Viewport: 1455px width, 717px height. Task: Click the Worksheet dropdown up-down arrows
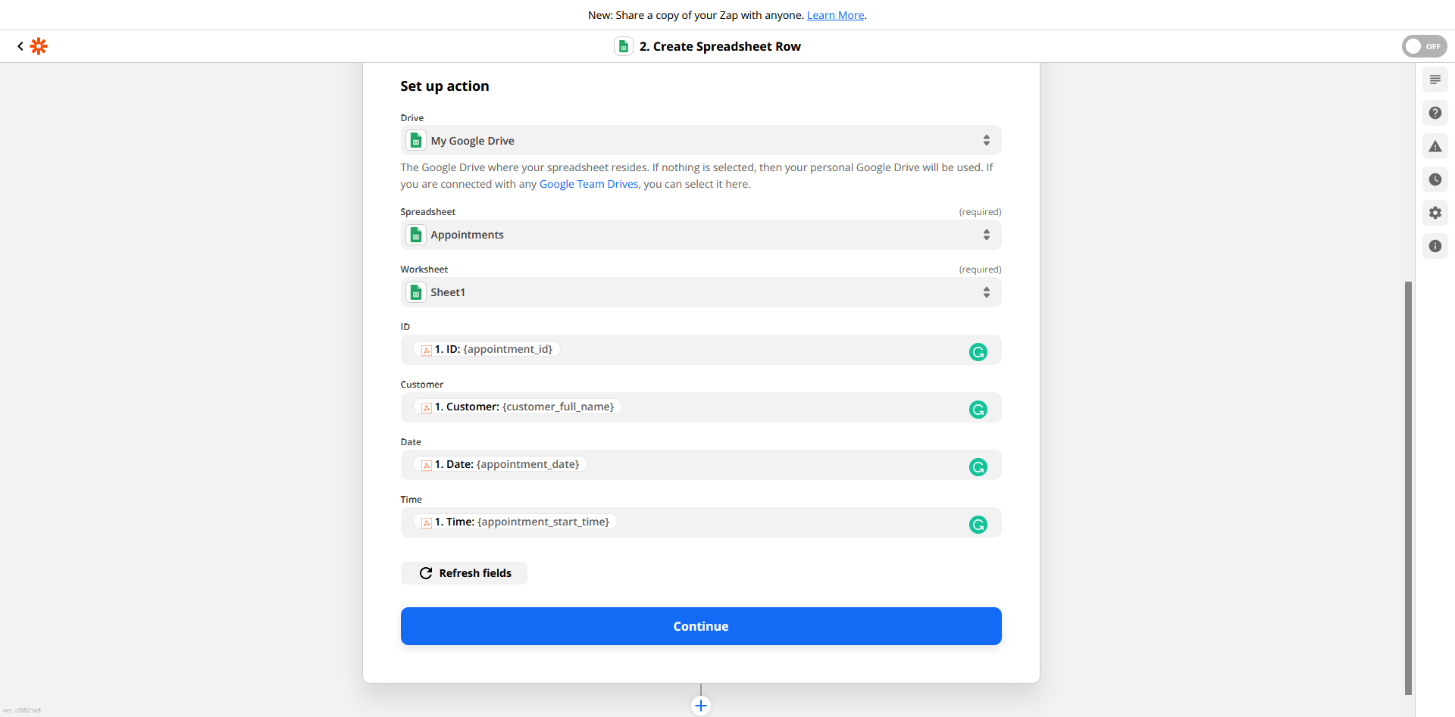(x=987, y=292)
